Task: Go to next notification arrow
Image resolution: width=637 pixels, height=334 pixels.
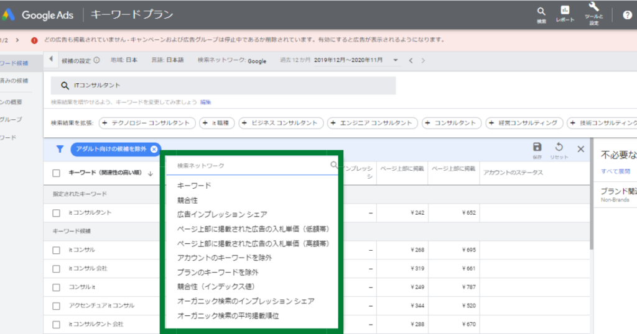Action: click(x=17, y=40)
